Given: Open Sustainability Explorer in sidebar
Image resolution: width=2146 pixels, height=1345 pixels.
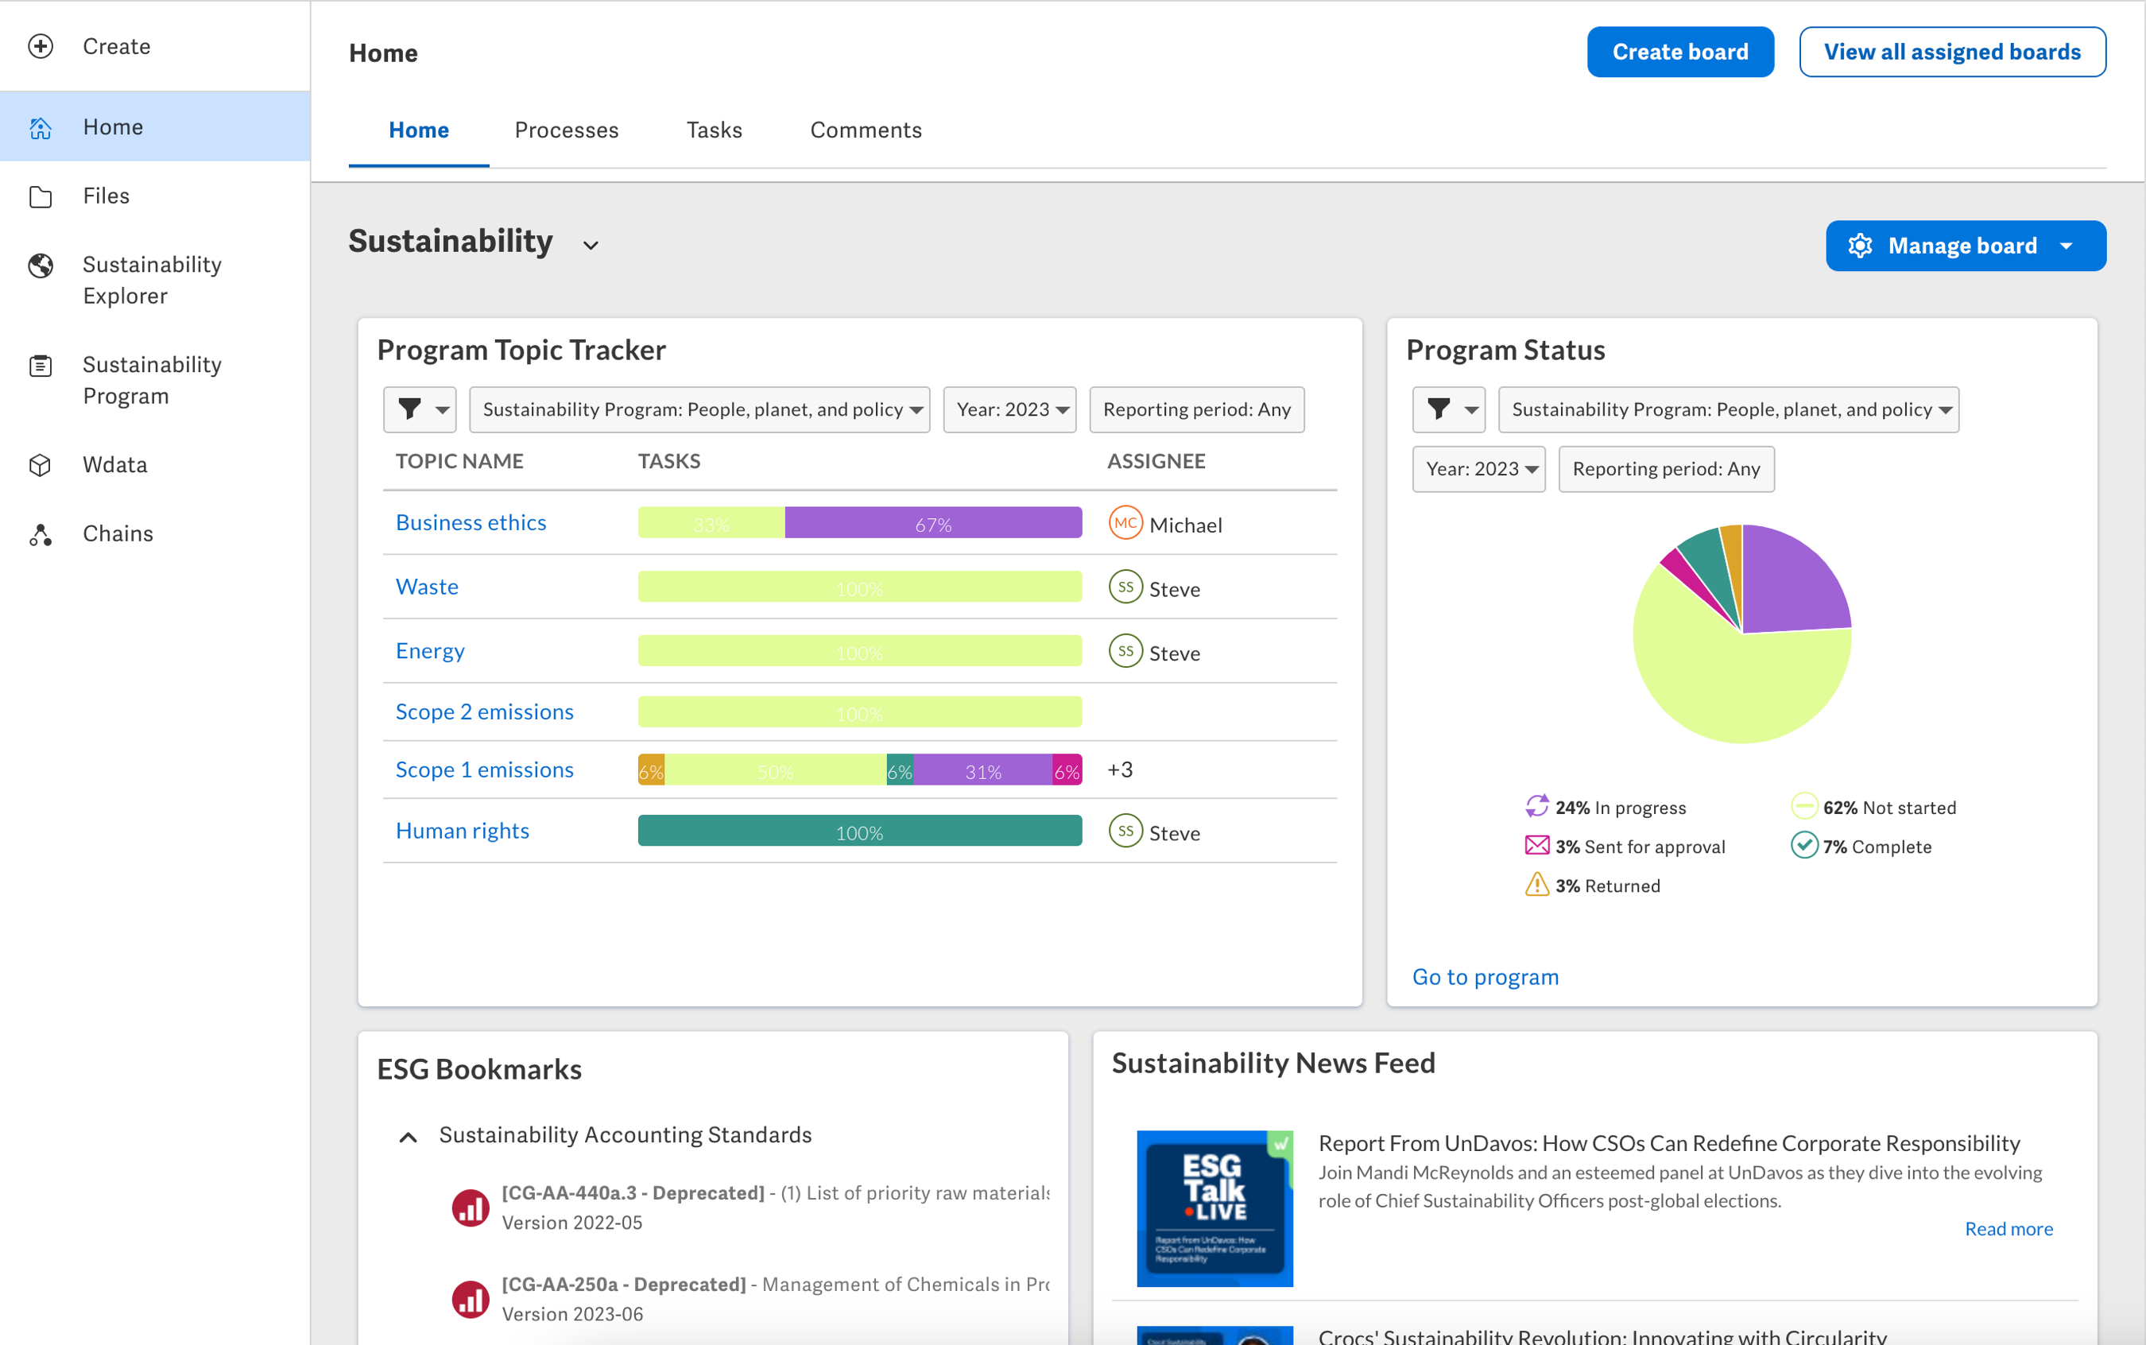Looking at the screenshot, I should pos(155,280).
